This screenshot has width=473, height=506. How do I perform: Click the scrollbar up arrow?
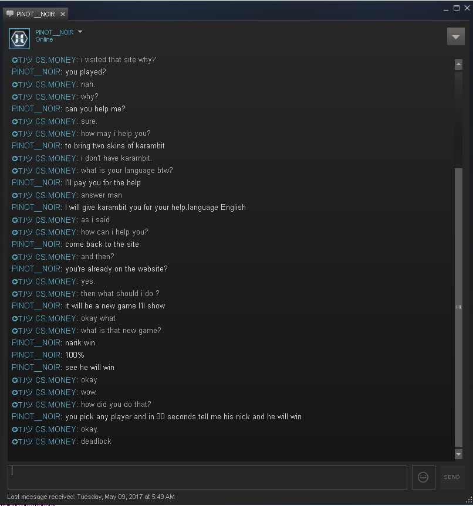458,64
